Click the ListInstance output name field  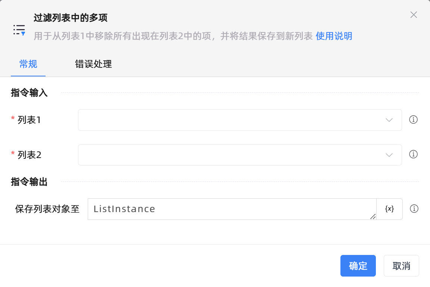(231, 209)
